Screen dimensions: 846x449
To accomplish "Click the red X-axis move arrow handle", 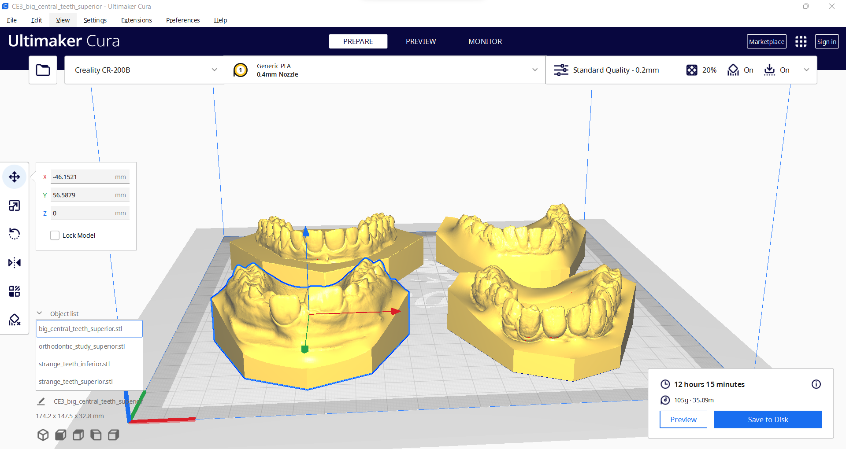I will click(396, 311).
